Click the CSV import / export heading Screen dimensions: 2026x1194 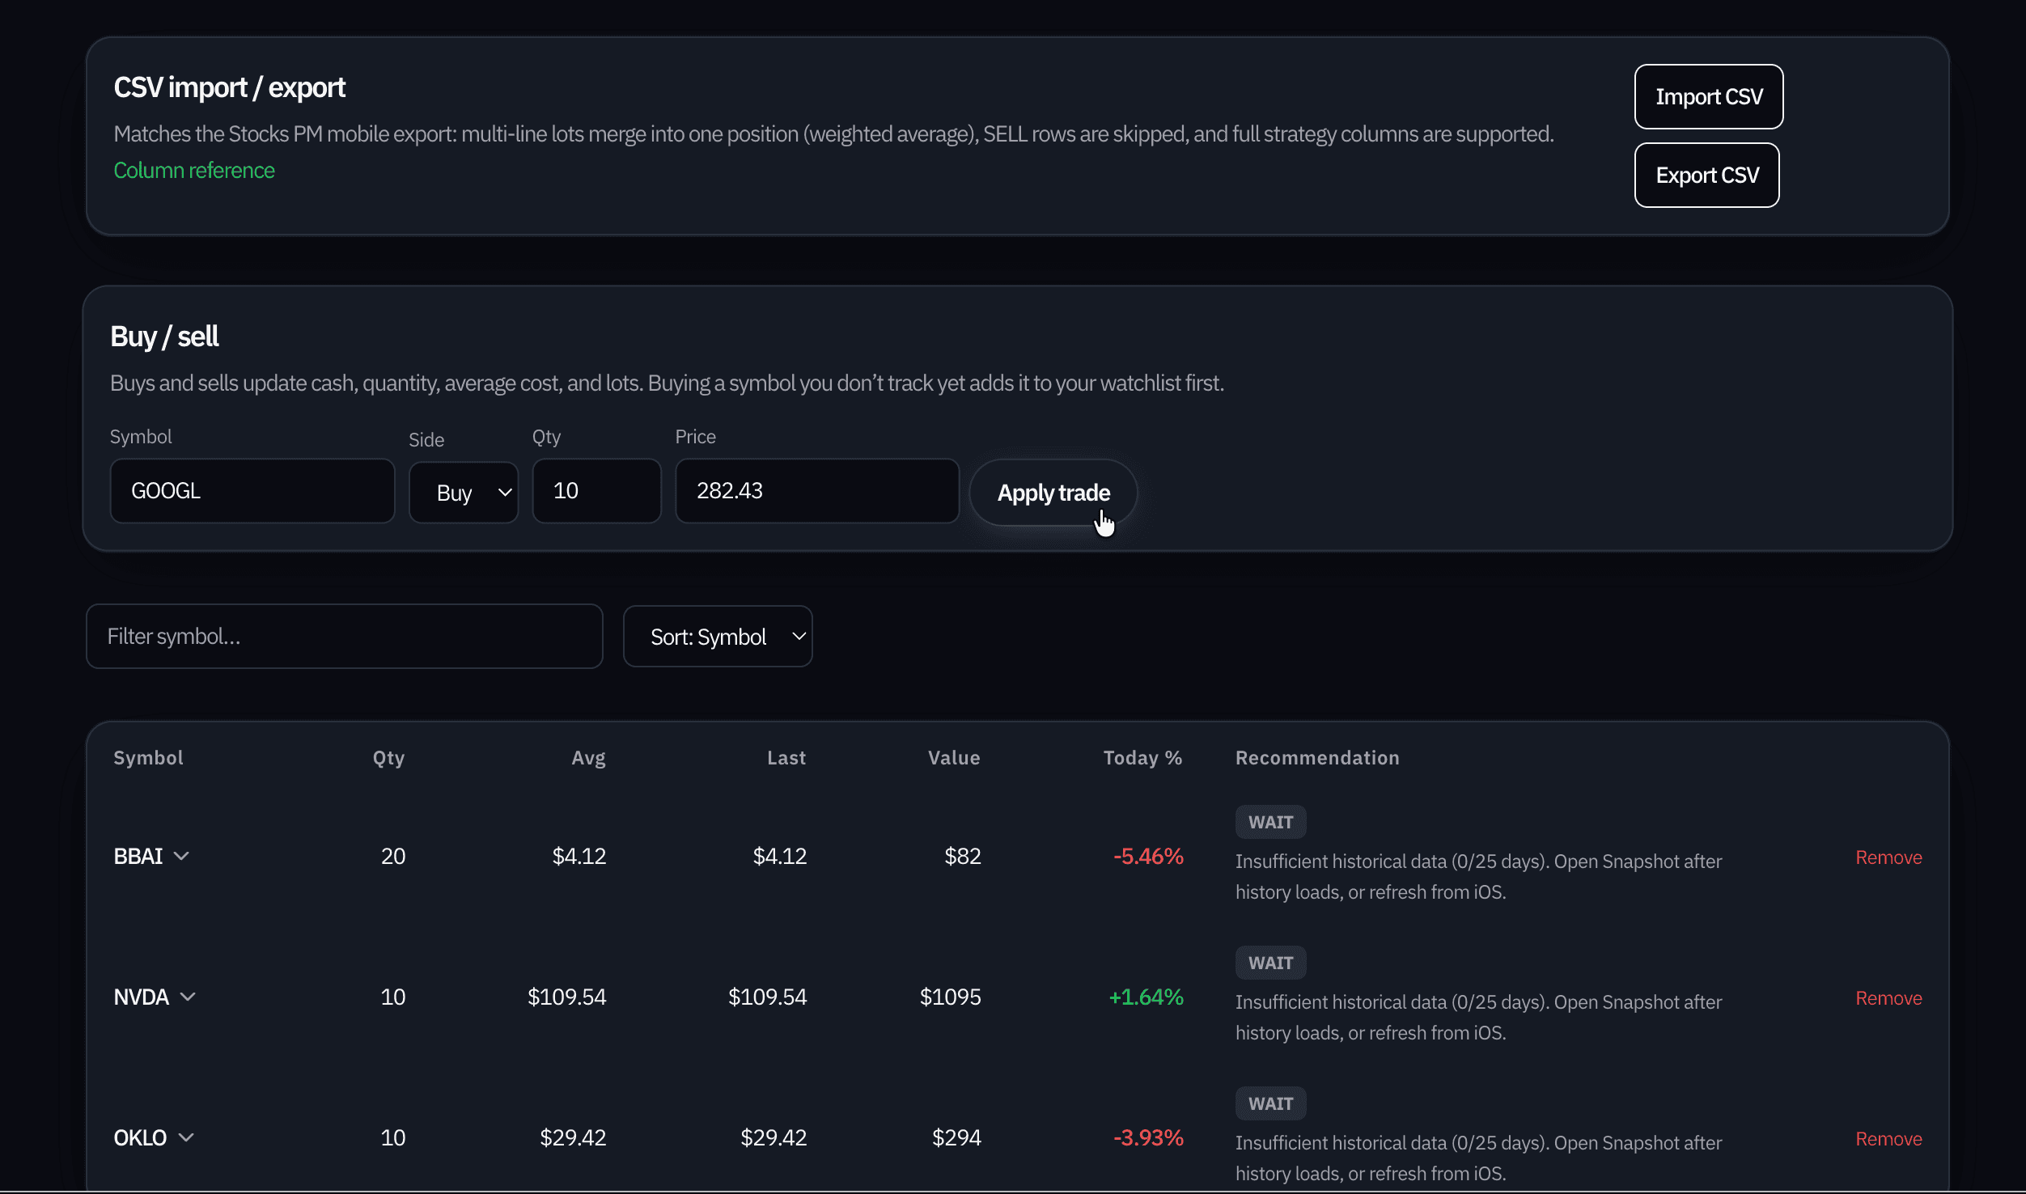pyautogui.click(x=230, y=87)
